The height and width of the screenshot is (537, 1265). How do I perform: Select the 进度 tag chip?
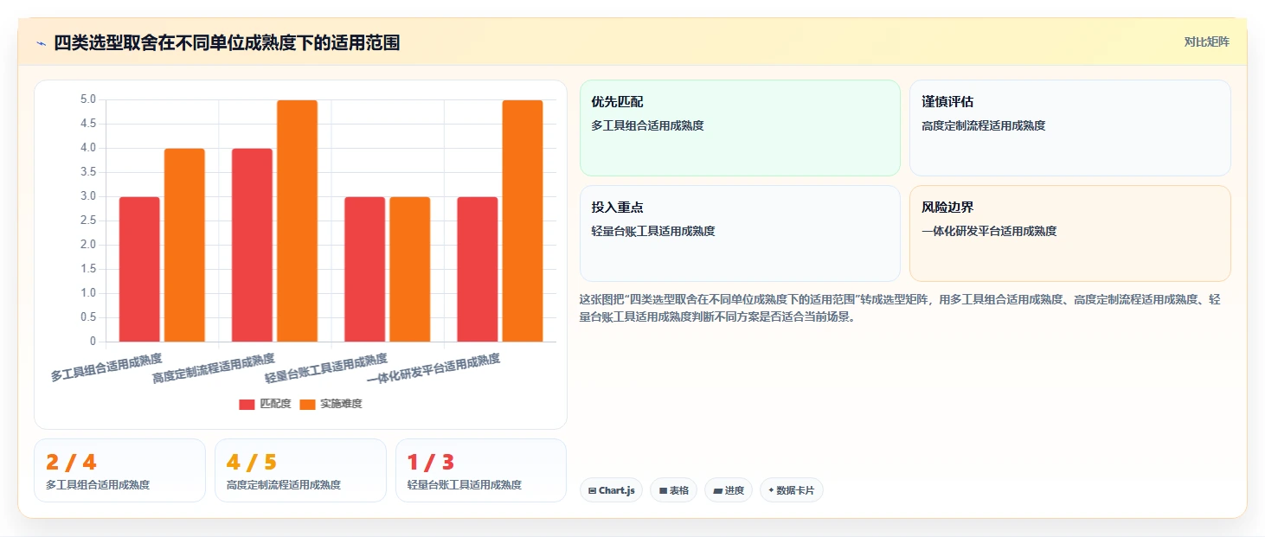[x=729, y=490]
